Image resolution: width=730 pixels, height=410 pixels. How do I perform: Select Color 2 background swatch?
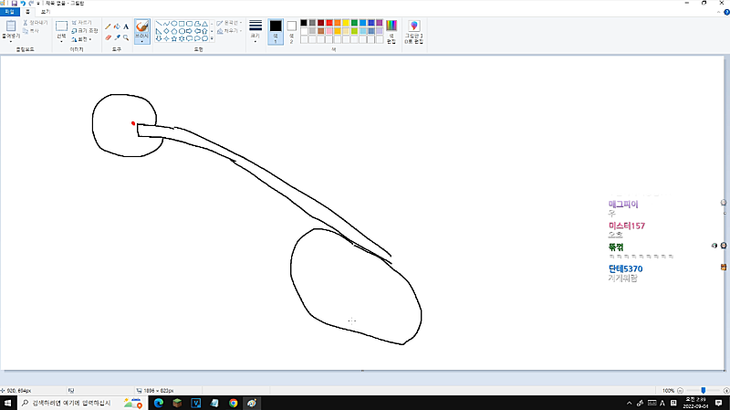(292, 30)
